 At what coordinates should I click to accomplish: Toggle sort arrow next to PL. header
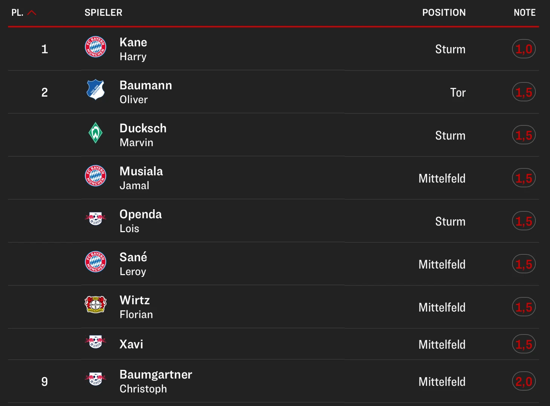coord(32,13)
